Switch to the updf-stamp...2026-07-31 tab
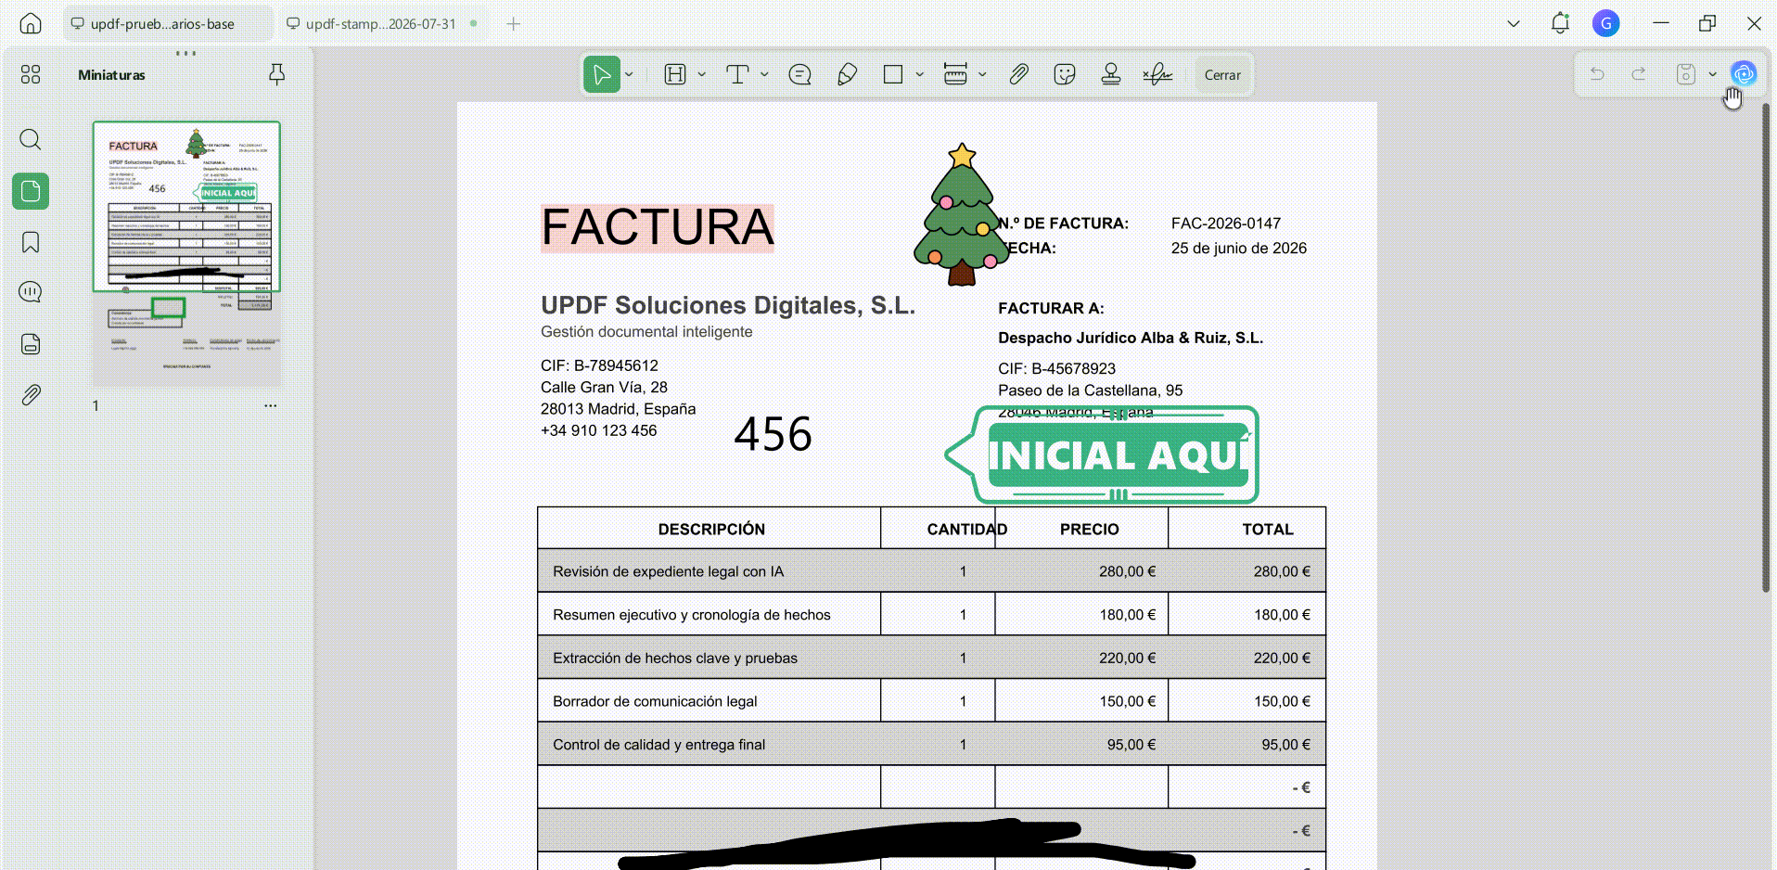Screen dimensions: 1777x870 click(381, 23)
